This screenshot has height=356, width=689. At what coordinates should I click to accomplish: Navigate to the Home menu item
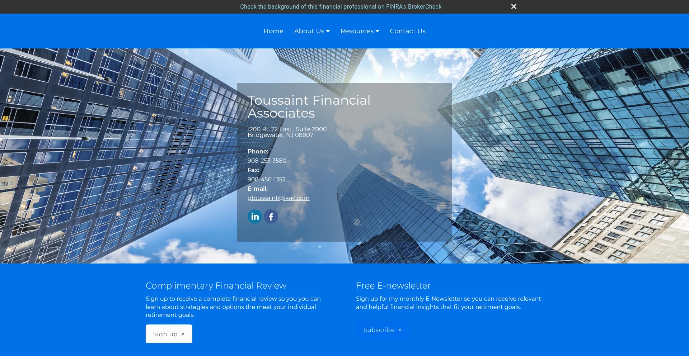coord(273,31)
